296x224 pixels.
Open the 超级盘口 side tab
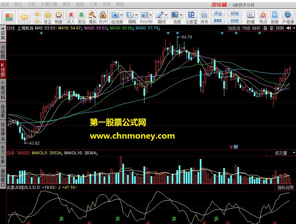pyautogui.click(x=3, y=177)
